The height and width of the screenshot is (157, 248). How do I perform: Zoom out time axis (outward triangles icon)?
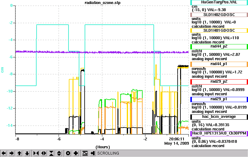click(44, 153)
